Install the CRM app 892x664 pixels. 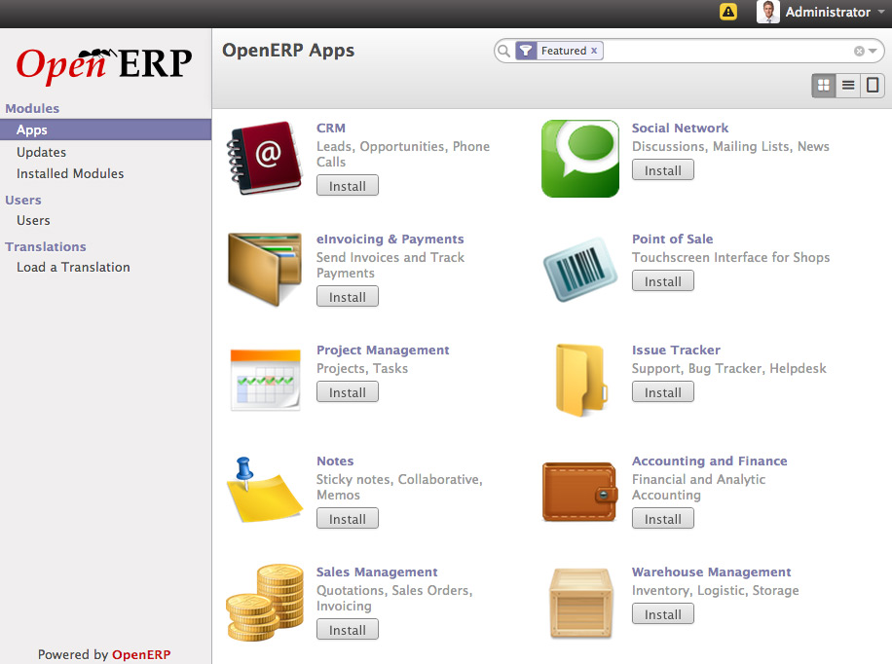[x=347, y=186]
